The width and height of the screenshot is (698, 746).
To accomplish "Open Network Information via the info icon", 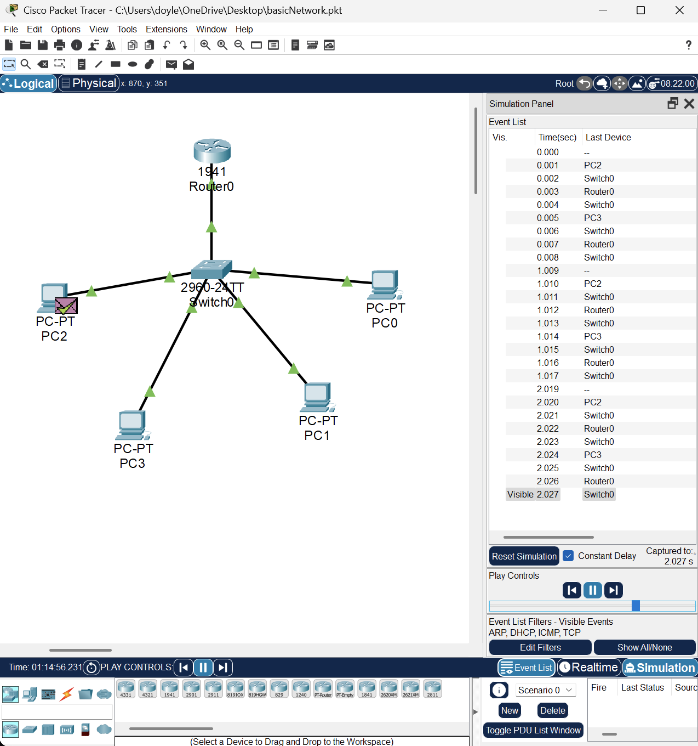I will 77,45.
